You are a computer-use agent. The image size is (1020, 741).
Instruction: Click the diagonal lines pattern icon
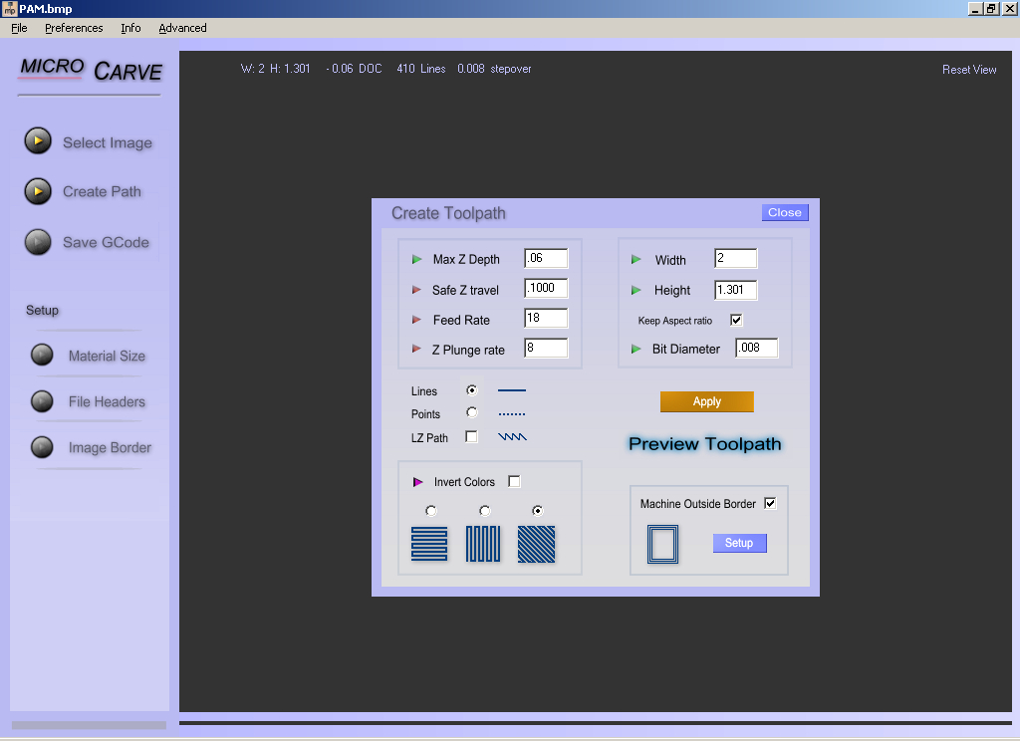[537, 544]
